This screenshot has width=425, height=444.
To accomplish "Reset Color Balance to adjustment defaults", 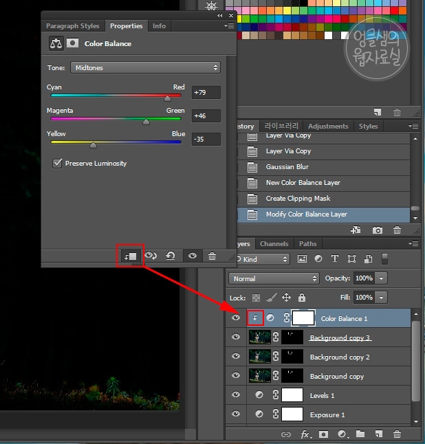I will click(171, 256).
